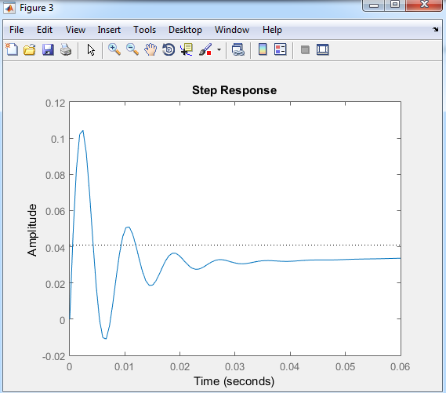Insert a colorbar using the toolbar icon
This screenshot has width=446, height=393.
tap(263, 49)
